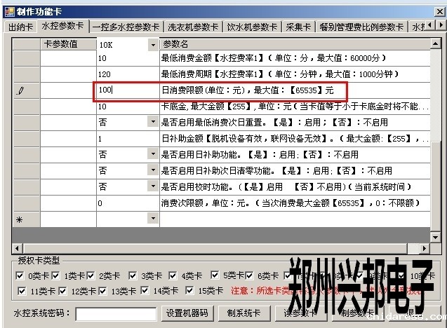Image resolution: width=447 pixels, height=328 pixels.
Task: Open the dropdown for 是否启用日补助功能 row
Action: coord(153,154)
